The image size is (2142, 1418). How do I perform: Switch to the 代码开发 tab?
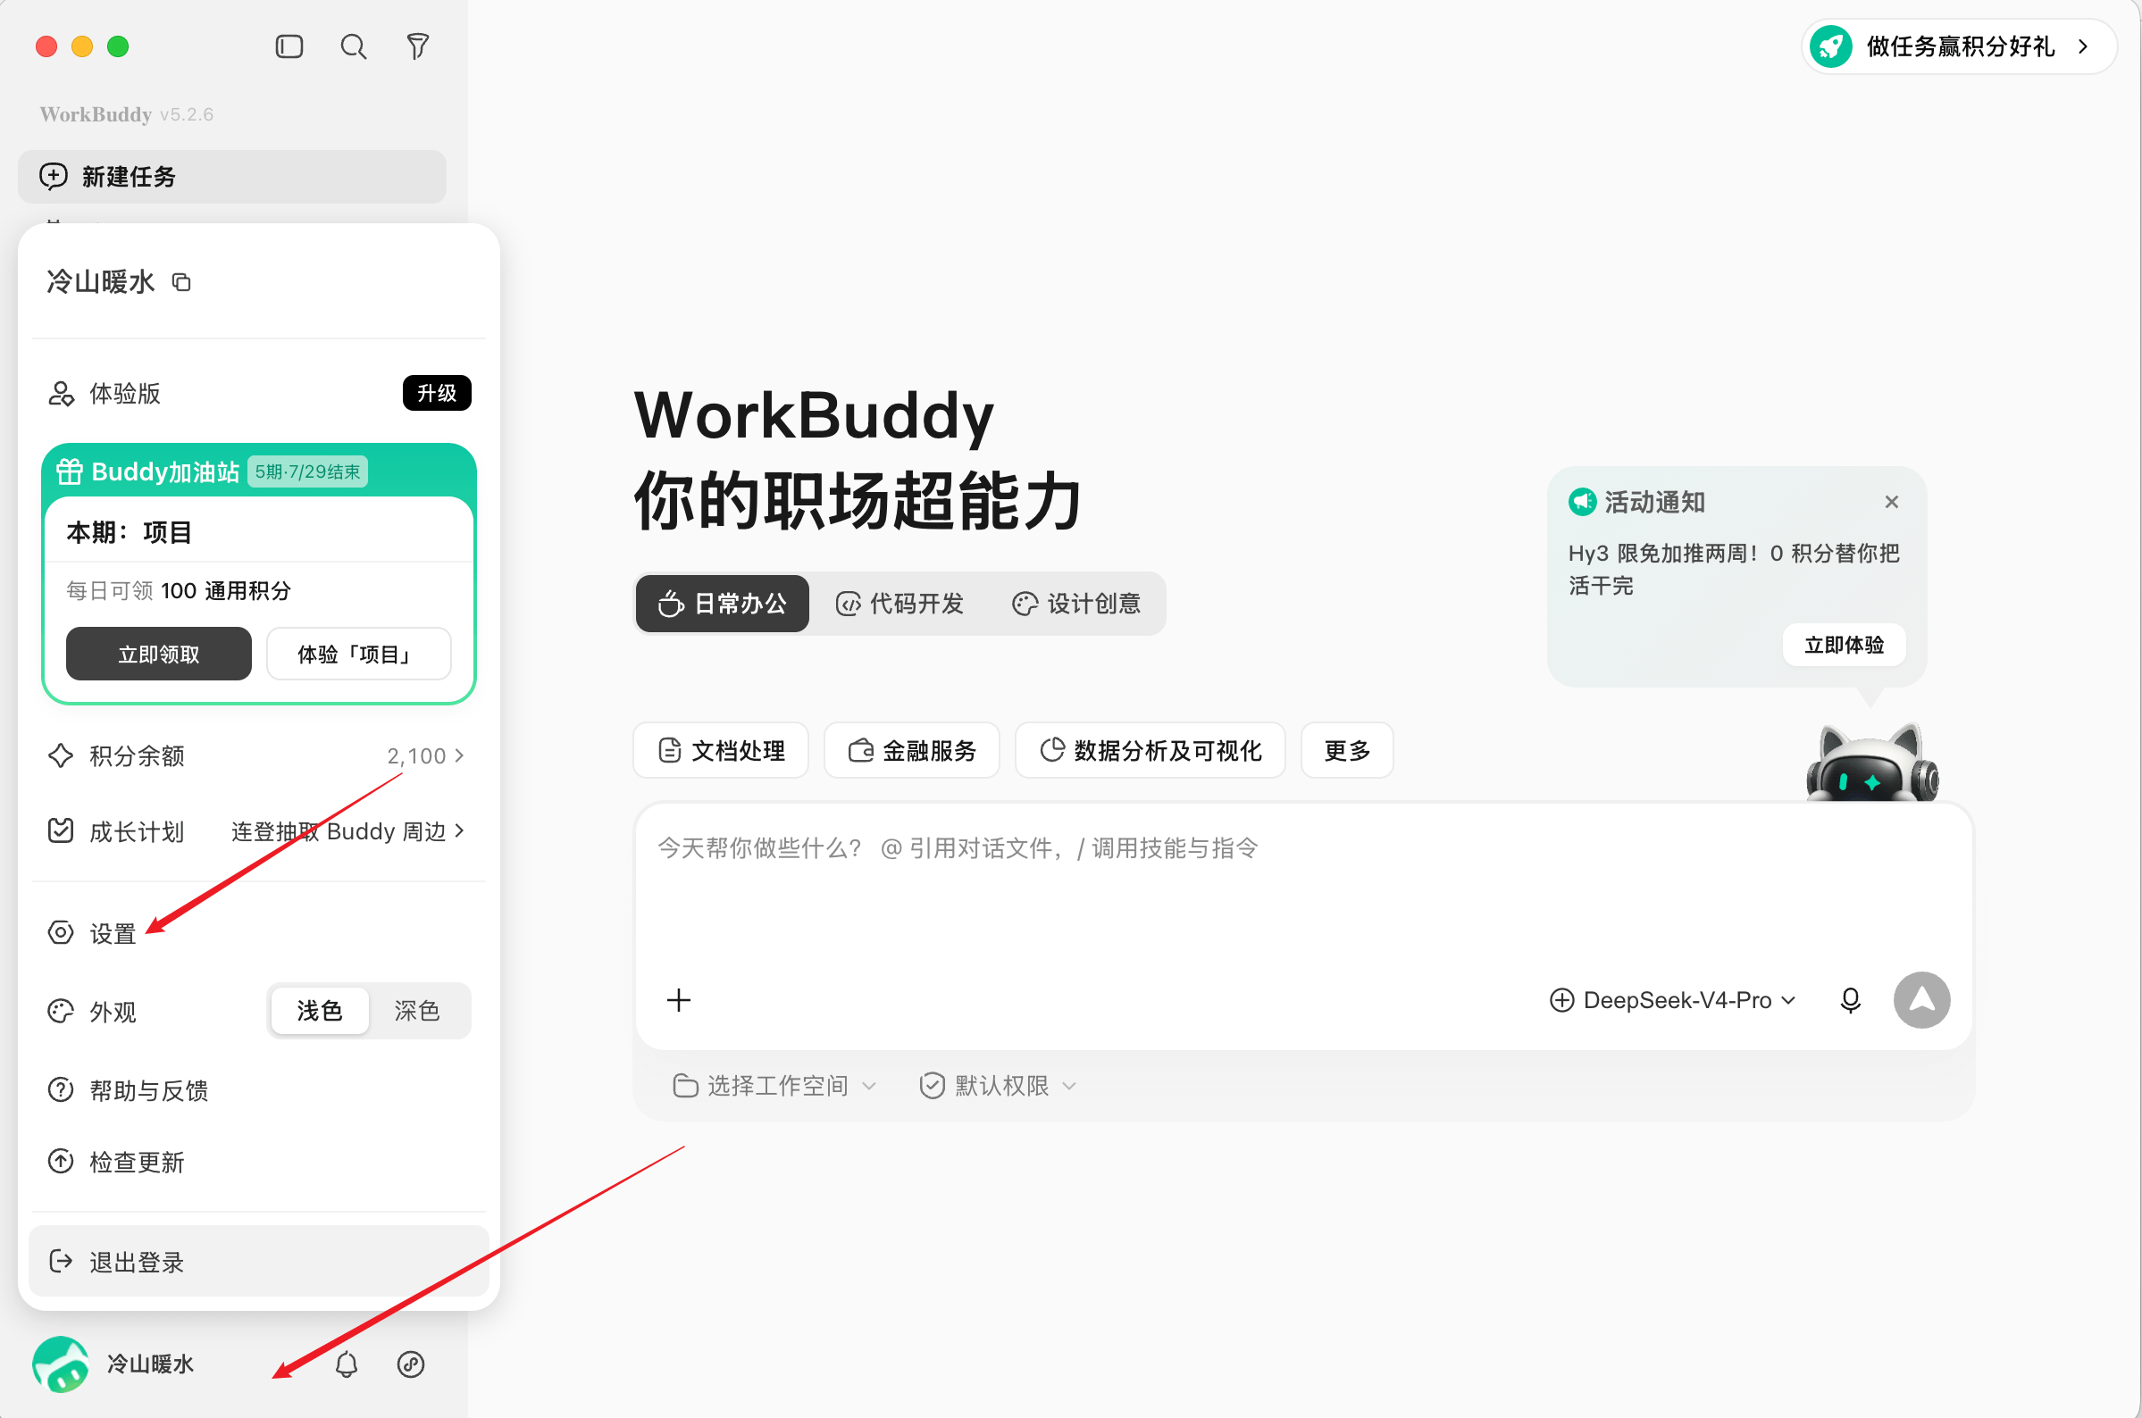pos(899,604)
